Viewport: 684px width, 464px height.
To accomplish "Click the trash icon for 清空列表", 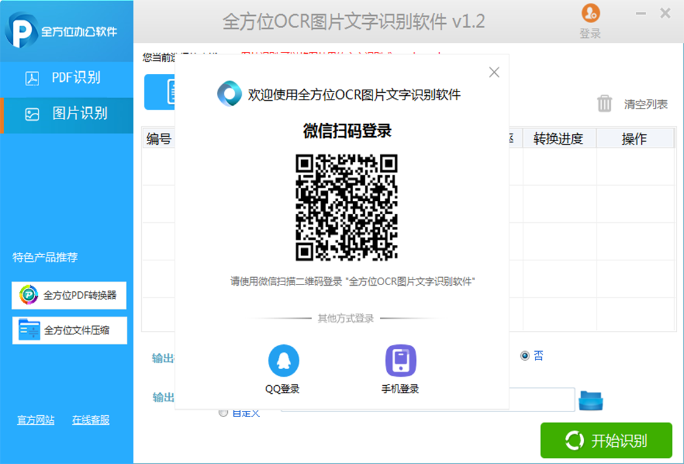I will (x=604, y=104).
